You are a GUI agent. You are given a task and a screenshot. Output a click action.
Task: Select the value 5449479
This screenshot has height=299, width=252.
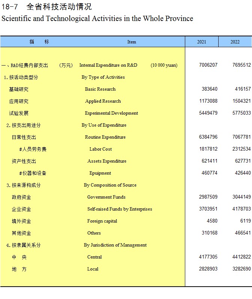208,113
